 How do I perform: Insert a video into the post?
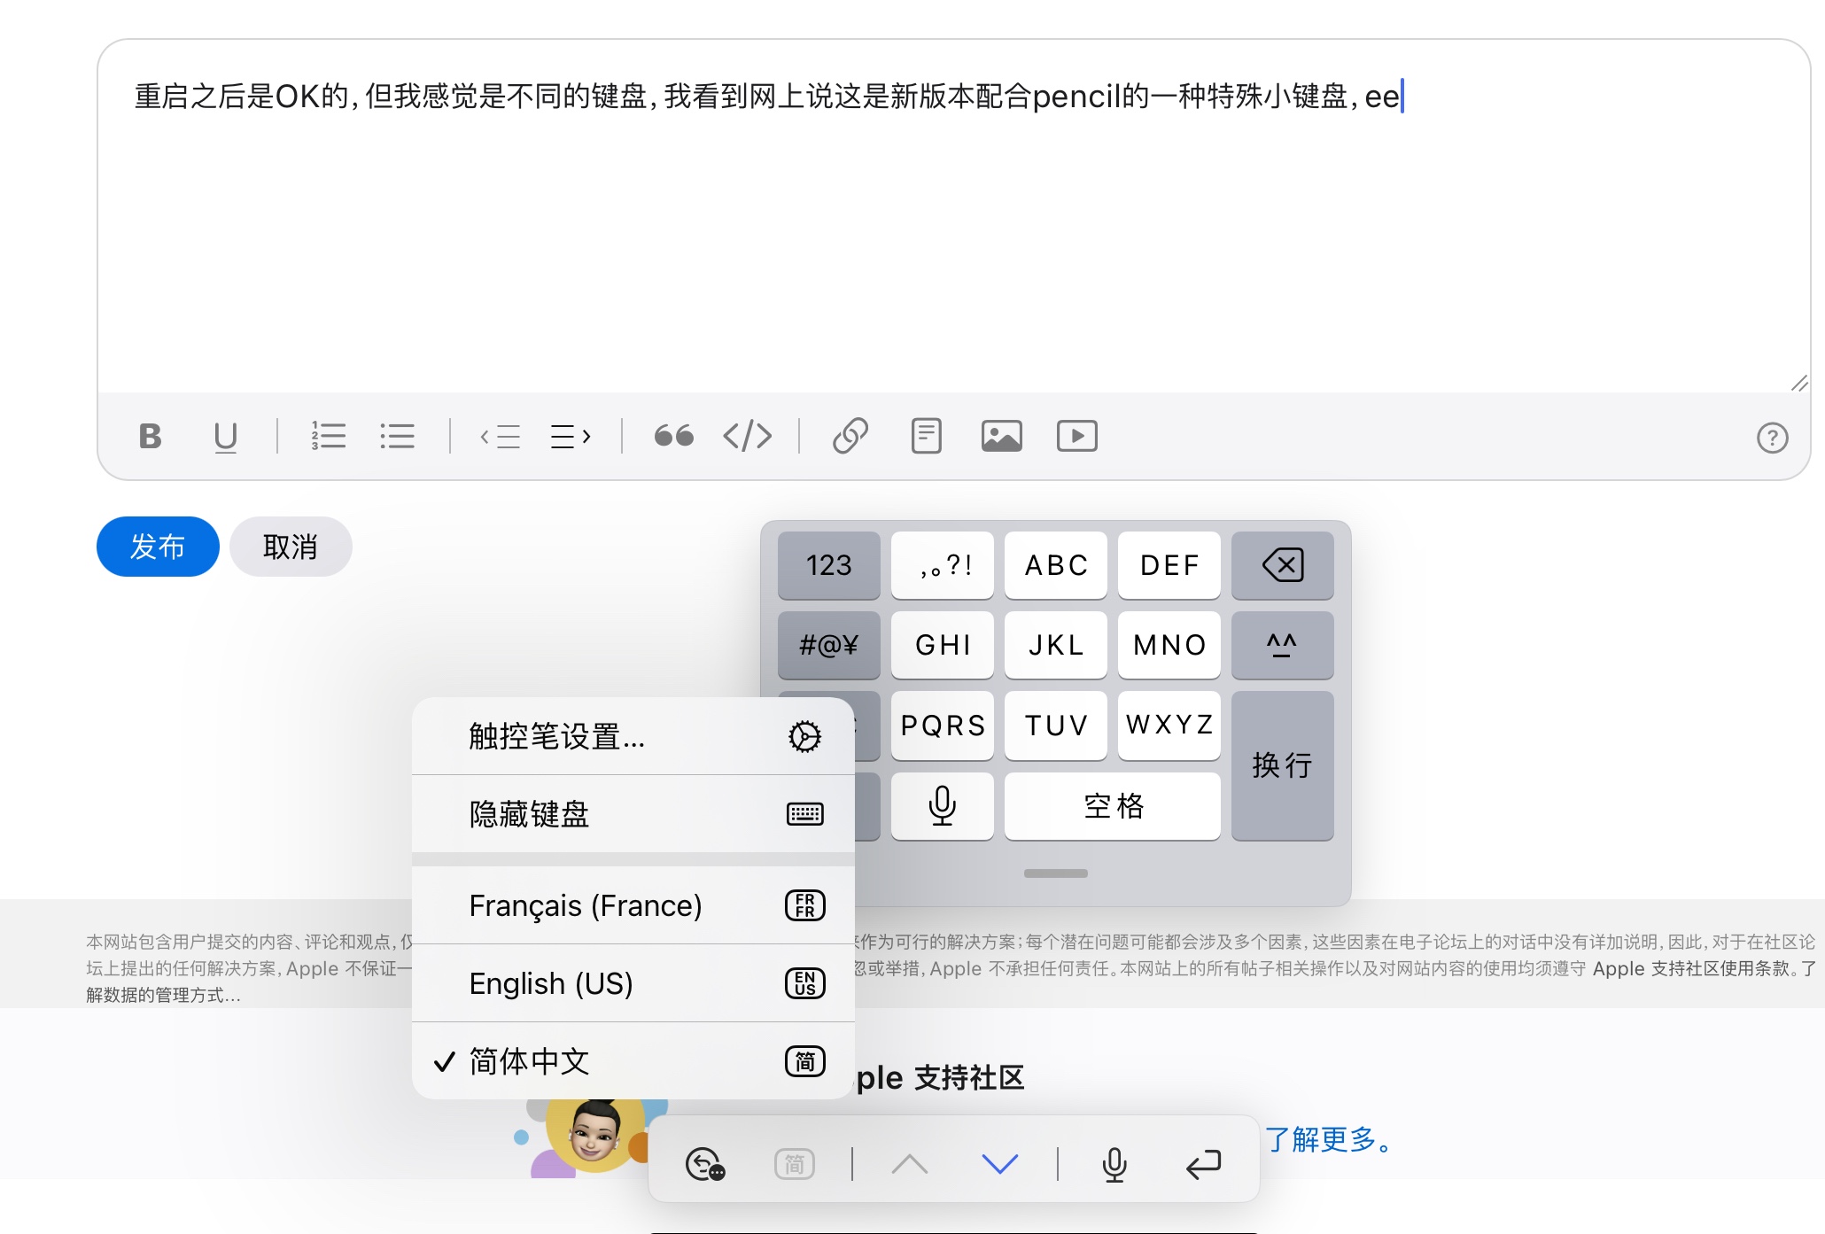[1076, 436]
